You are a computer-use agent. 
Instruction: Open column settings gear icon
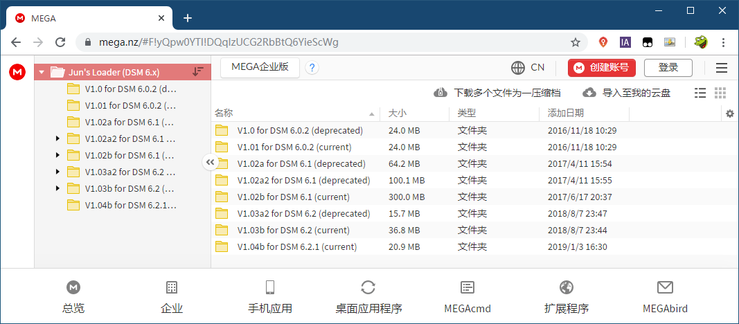click(730, 113)
